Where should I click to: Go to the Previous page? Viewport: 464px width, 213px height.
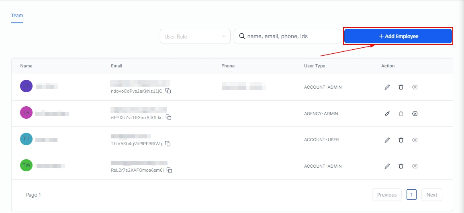pos(386,195)
